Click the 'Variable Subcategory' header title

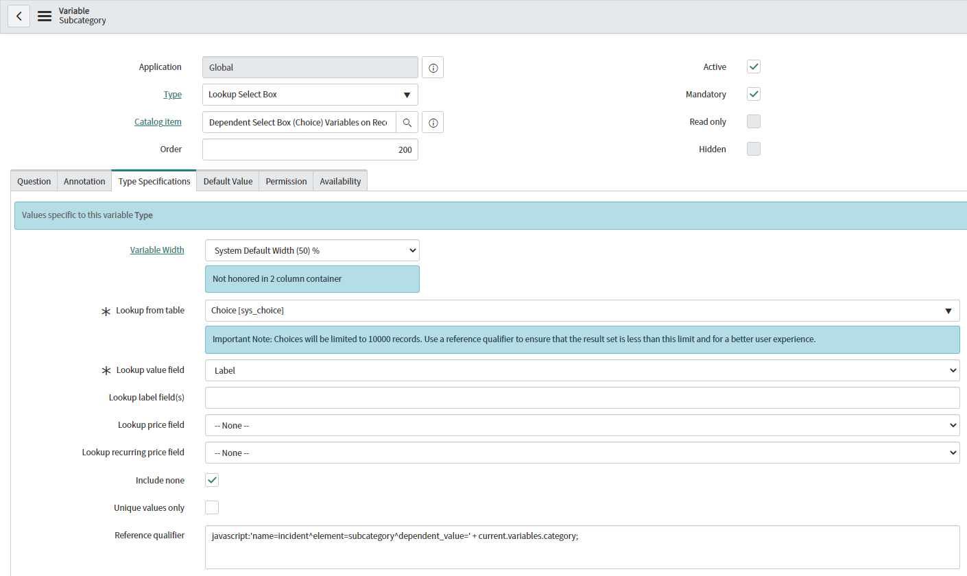82,16
